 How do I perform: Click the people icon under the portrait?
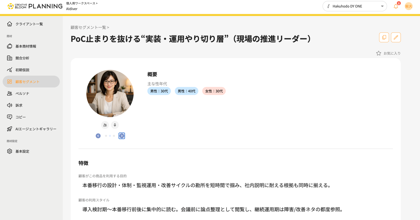click(x=105, y=125)
